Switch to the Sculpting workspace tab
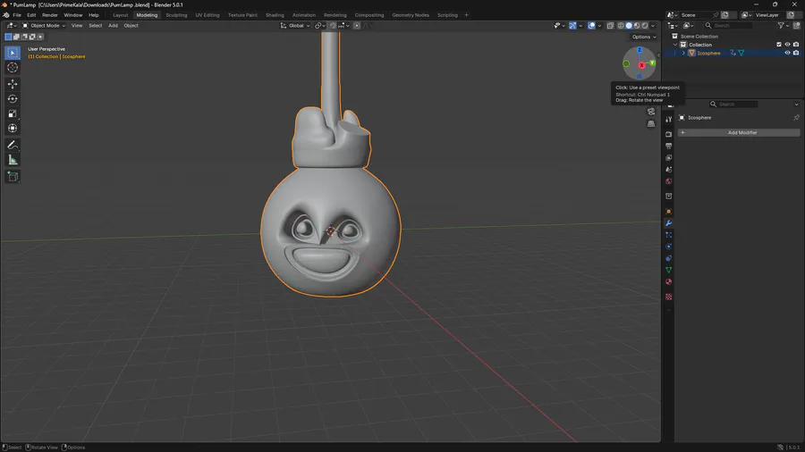Image resolution: width=805 pixels, height=452 pixels. (x=176, y=15)
